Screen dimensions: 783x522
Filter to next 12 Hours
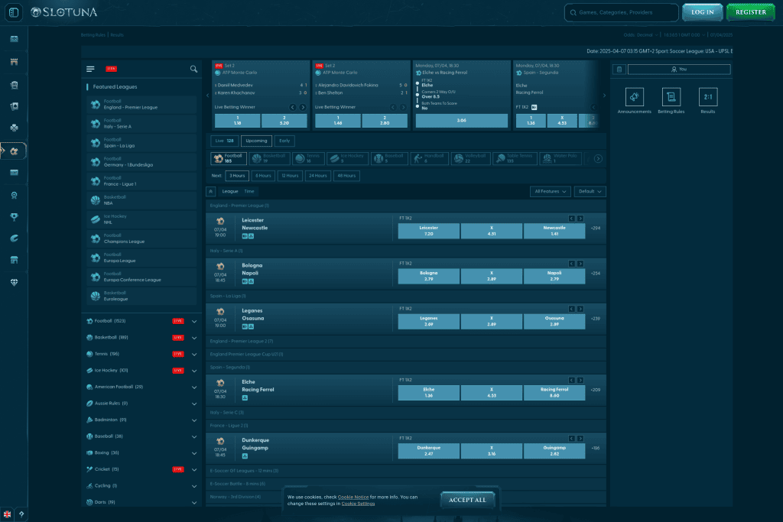[x=290, y=176]
